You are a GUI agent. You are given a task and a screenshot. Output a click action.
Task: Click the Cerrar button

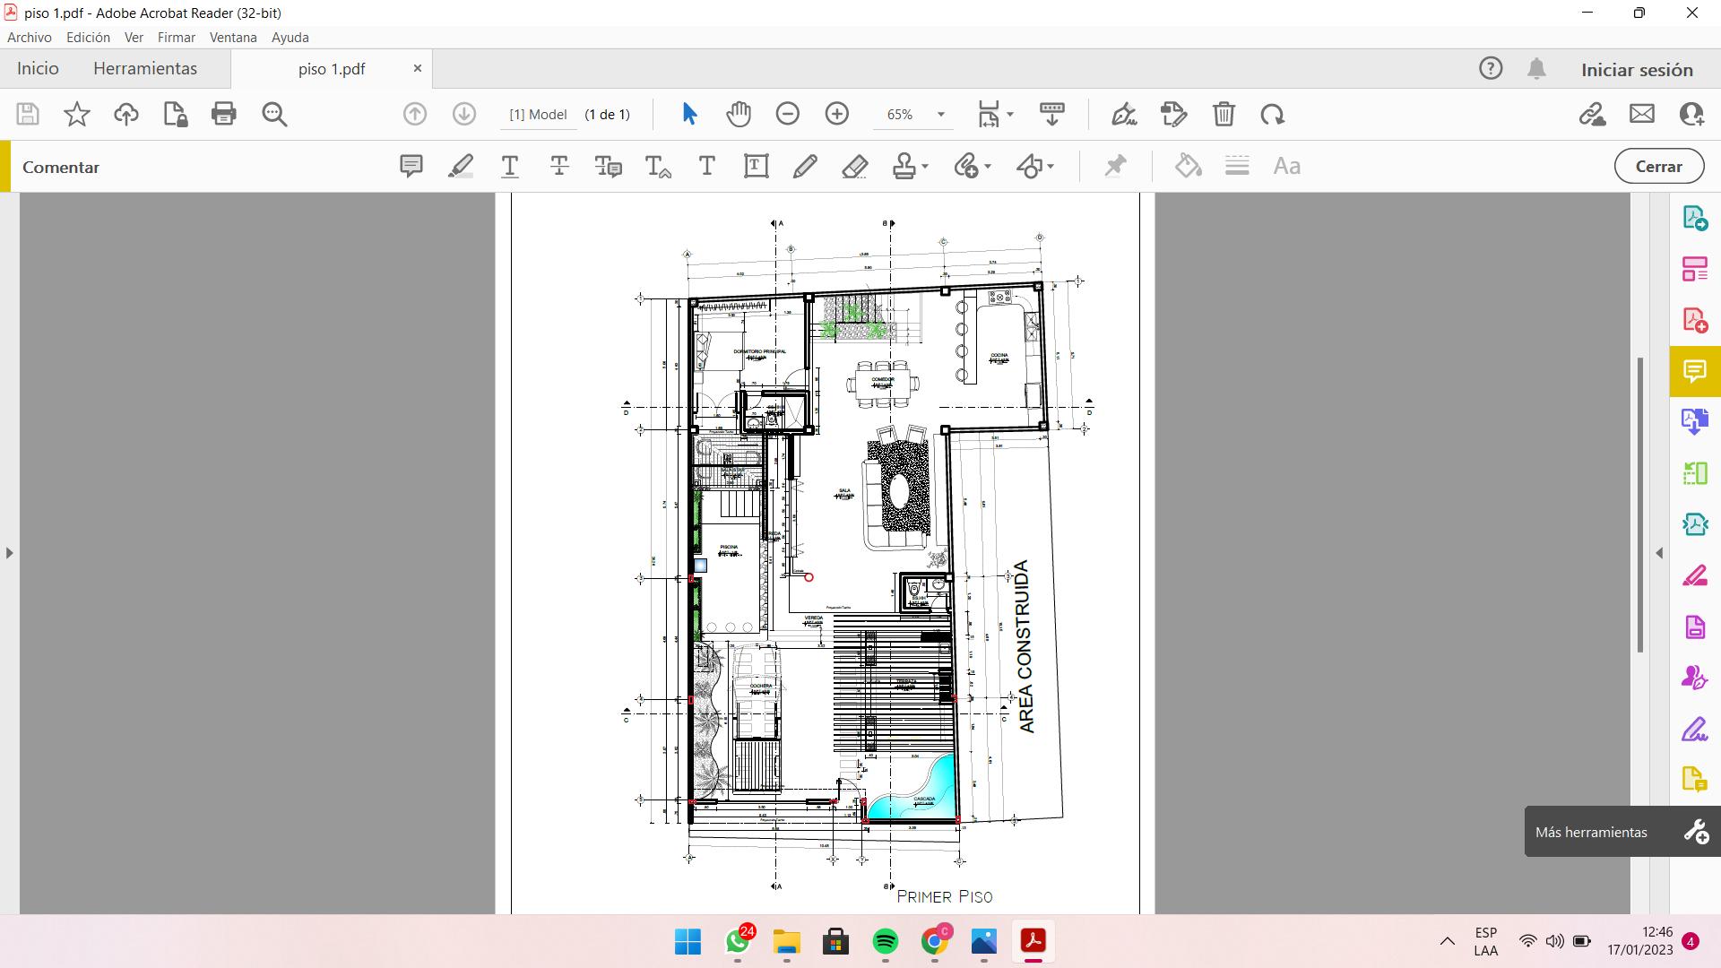point(1658,166)
